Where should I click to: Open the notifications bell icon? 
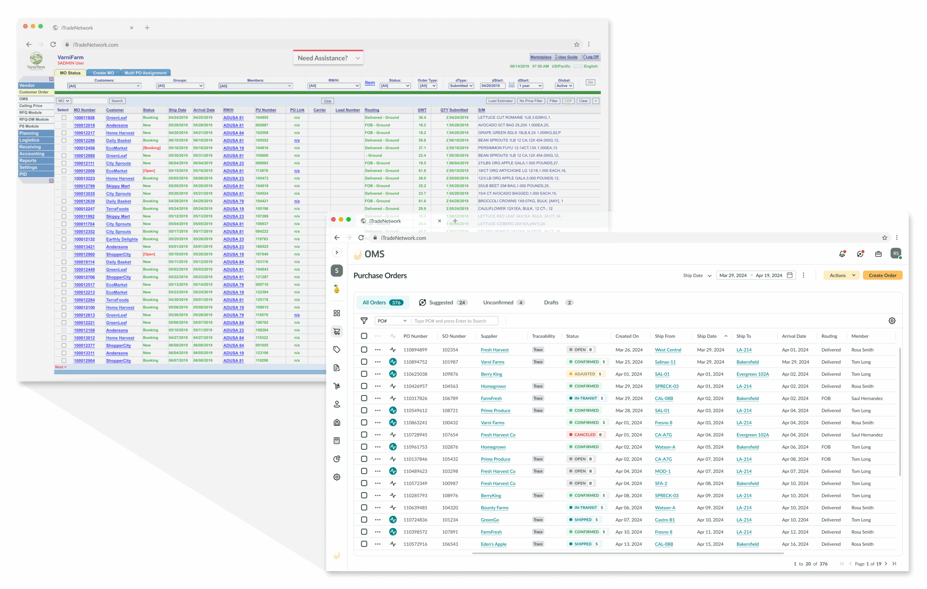pos(842,254)
